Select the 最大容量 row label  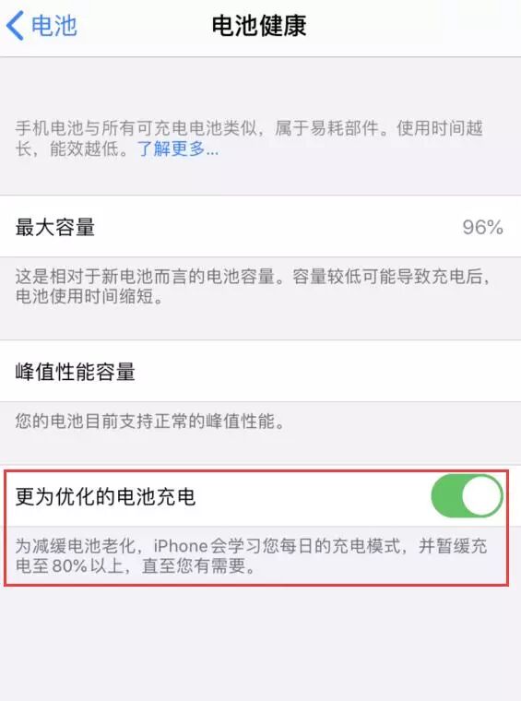(x=55, y=227)
